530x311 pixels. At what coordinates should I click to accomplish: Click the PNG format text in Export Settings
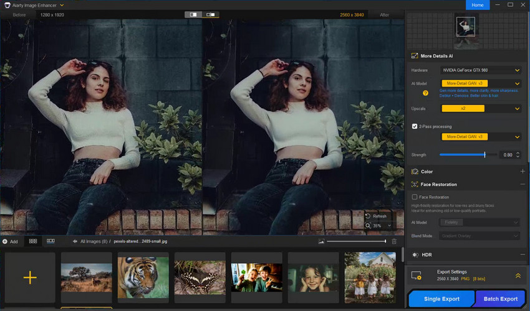pos(465,279)
